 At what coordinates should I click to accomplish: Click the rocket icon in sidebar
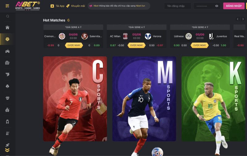[x=7, y=145]
